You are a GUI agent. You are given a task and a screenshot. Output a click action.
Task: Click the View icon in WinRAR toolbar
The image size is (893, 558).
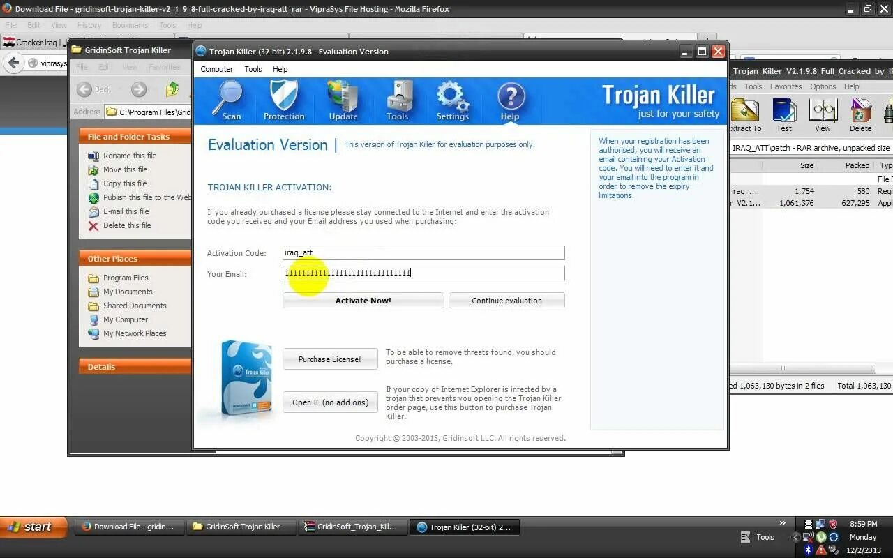click(823, 115)
